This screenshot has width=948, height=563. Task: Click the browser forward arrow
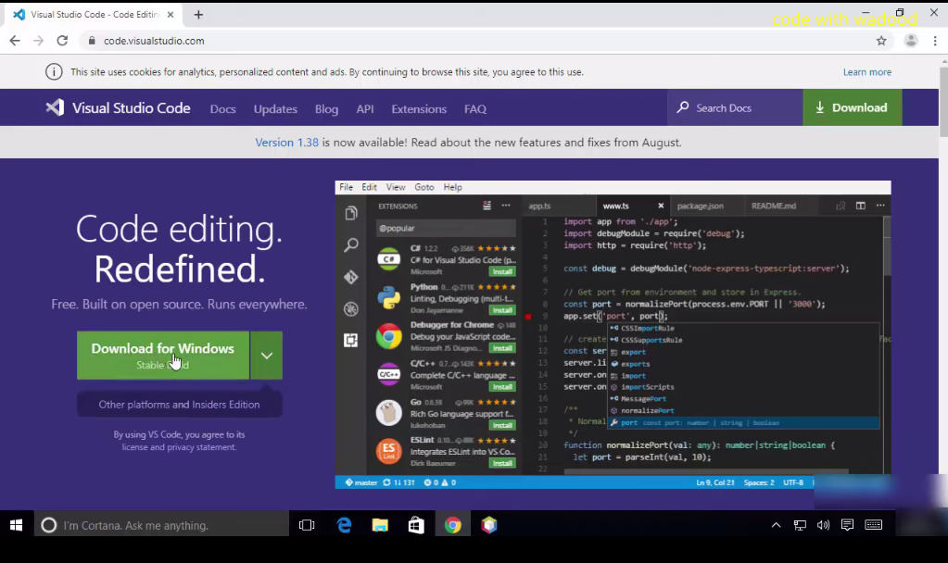[x=38, y=41]
